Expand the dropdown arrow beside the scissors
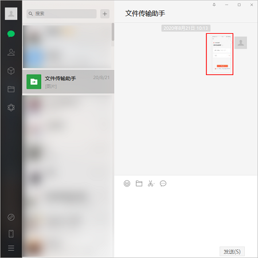The width and height of the screenshot is (258, 258). (x=154, y=184)
